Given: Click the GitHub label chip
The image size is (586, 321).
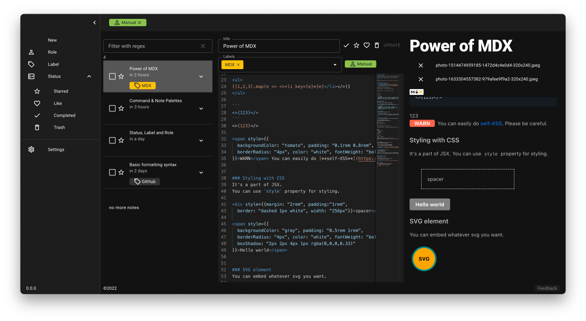Looking at the screenshot, I should (x=145, y=181).
